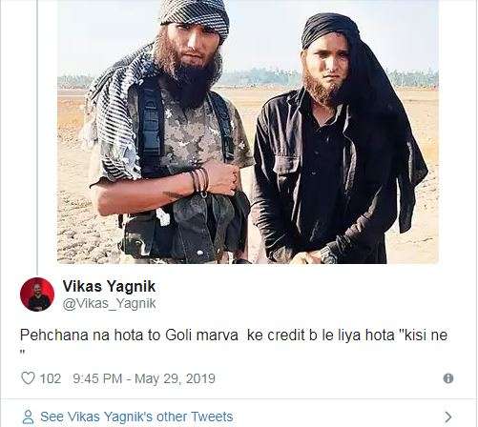478x427 pixels.
Task: Open the embedded photo of two men
Action: pyautogui.click(x=248, y=132)
